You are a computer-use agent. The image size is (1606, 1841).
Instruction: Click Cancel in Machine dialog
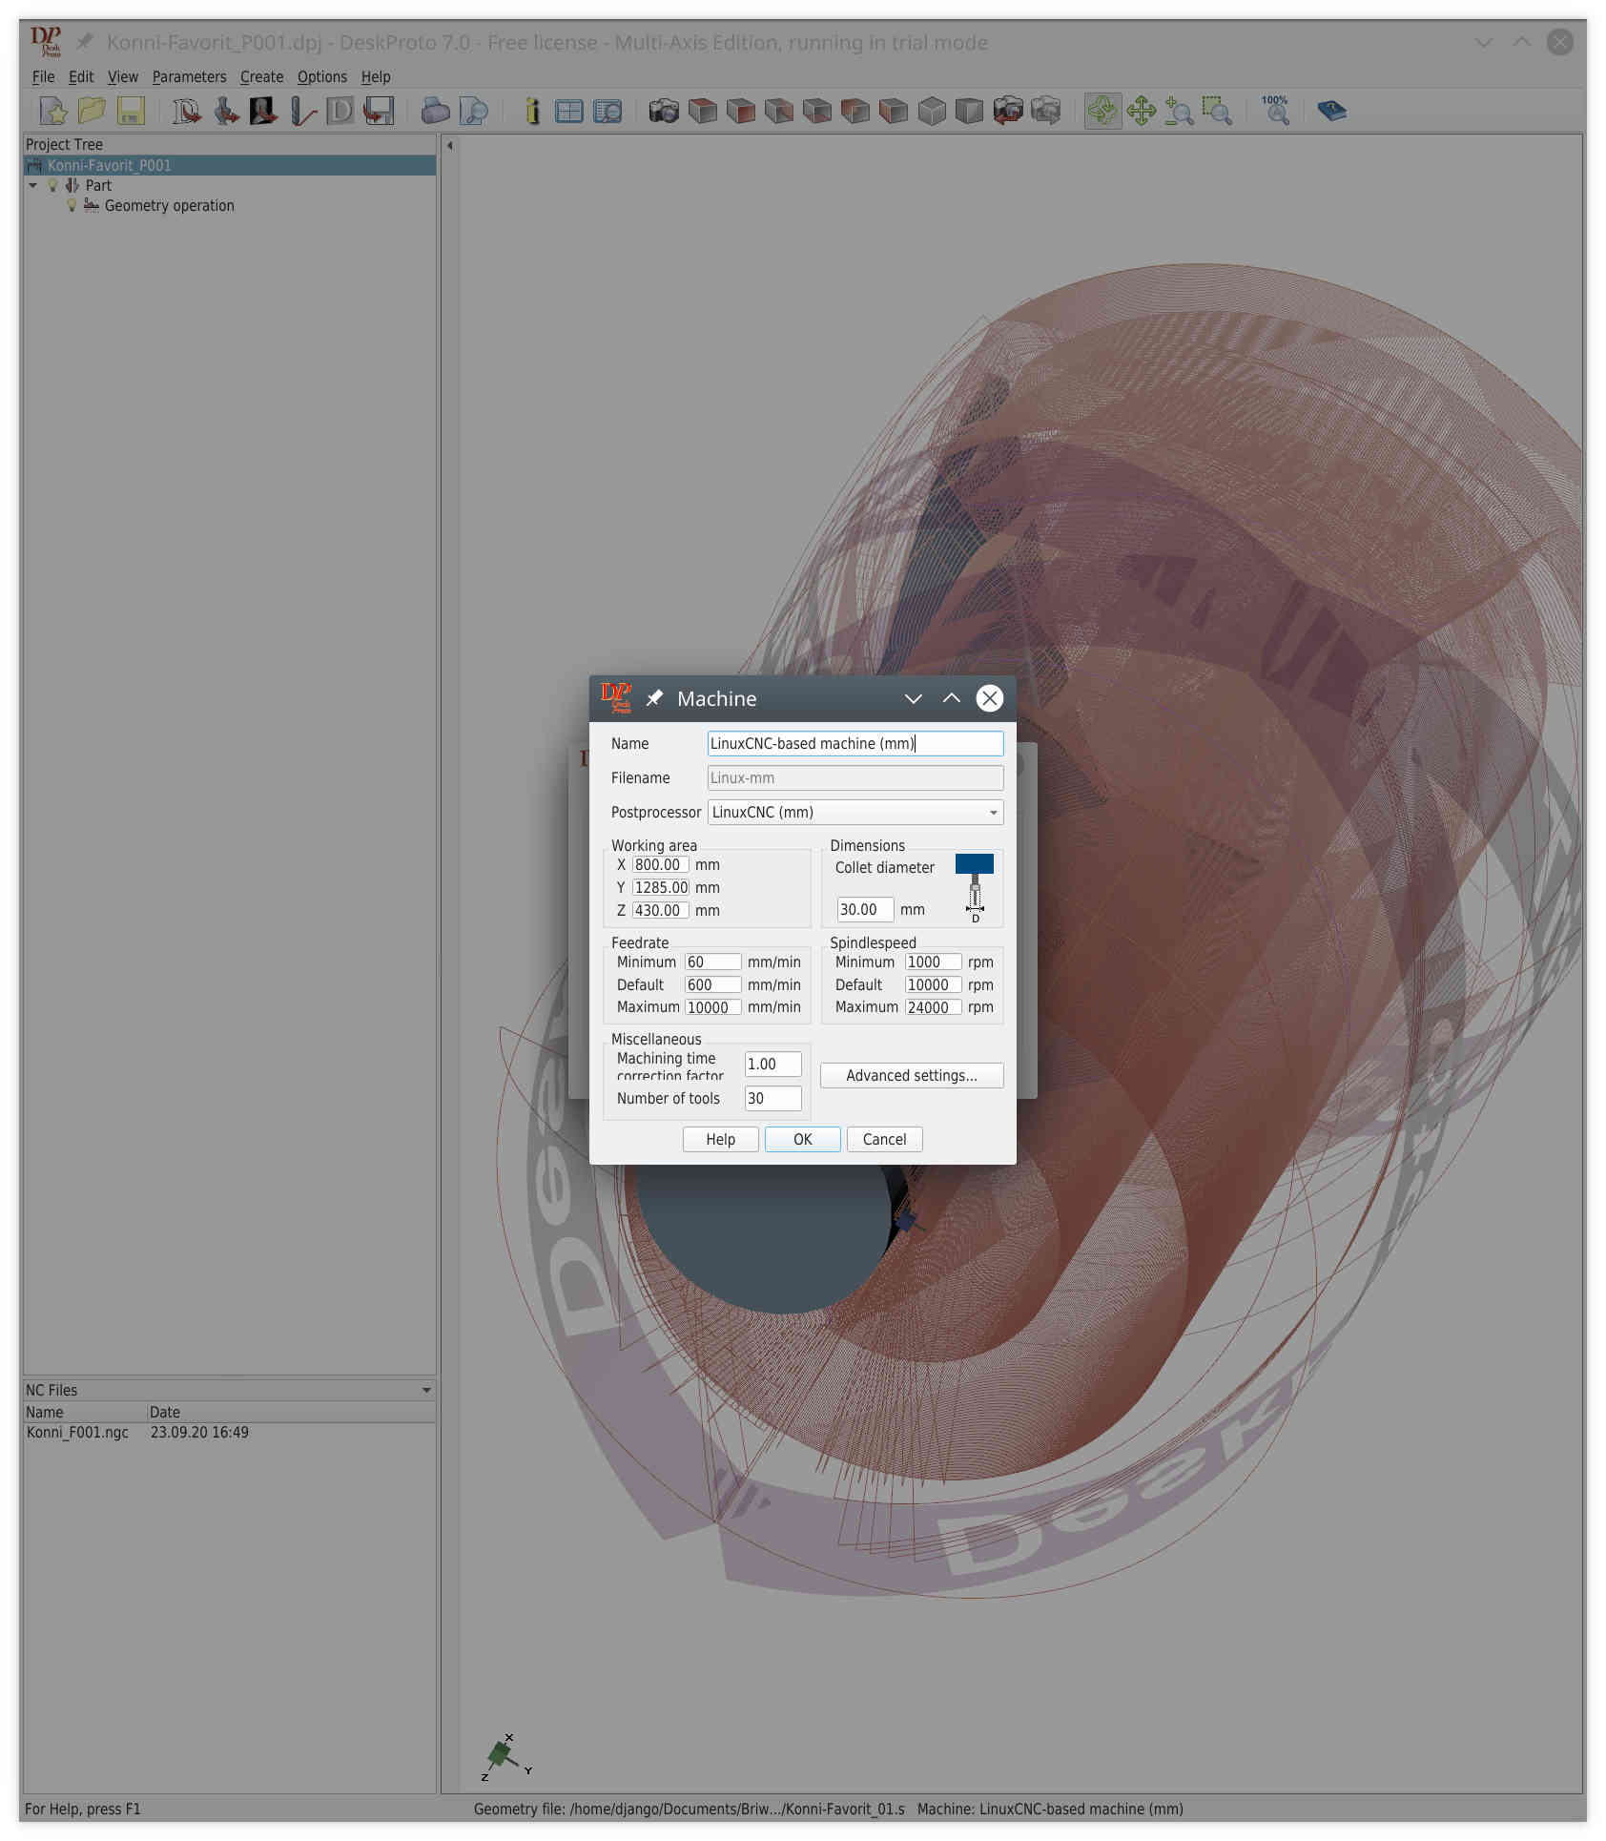pos(884,1139)
